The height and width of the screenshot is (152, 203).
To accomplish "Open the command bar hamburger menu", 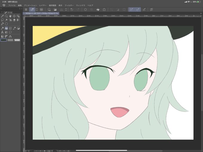I will (x=26, y=10).
